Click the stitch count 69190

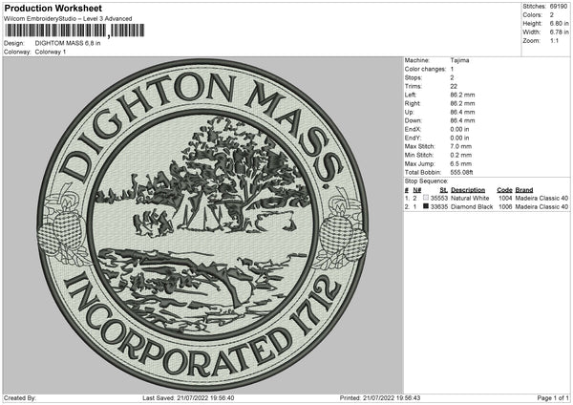[559, 7]
